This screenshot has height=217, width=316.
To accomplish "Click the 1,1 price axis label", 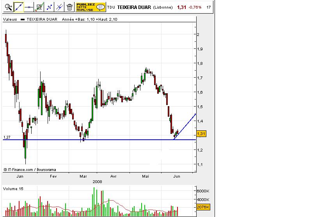I will (199, 165).
